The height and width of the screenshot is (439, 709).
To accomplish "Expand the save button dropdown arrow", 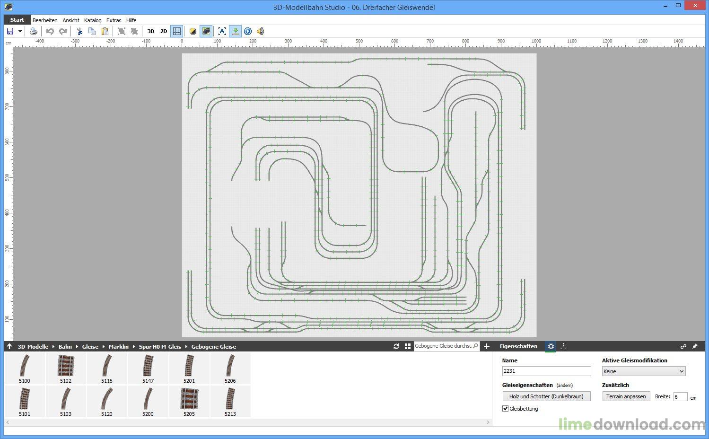I will click(20, 31).
